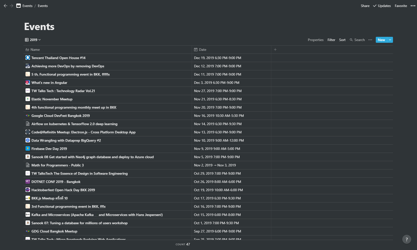Add a new column with plus icon
Screen dimensions: 417x250
(x=275, y=50)
